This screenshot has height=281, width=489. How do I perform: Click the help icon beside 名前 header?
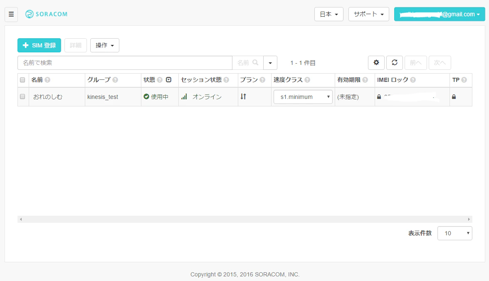[x=47, y=80]
